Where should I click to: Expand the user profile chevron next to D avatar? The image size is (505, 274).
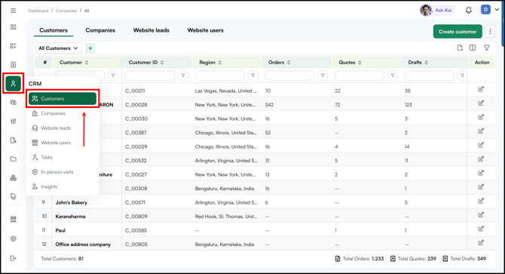497,10
